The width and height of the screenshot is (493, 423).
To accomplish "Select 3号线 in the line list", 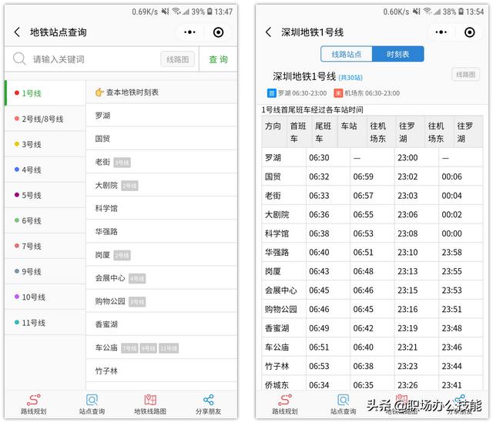I will coord(45,144).
